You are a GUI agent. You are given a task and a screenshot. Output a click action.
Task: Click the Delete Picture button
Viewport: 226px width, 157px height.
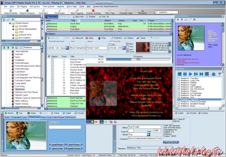click(x=74, y=148)
